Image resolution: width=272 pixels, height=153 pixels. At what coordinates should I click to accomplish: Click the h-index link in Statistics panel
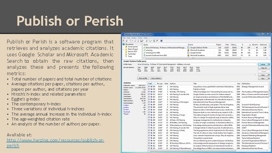[126, 105]
